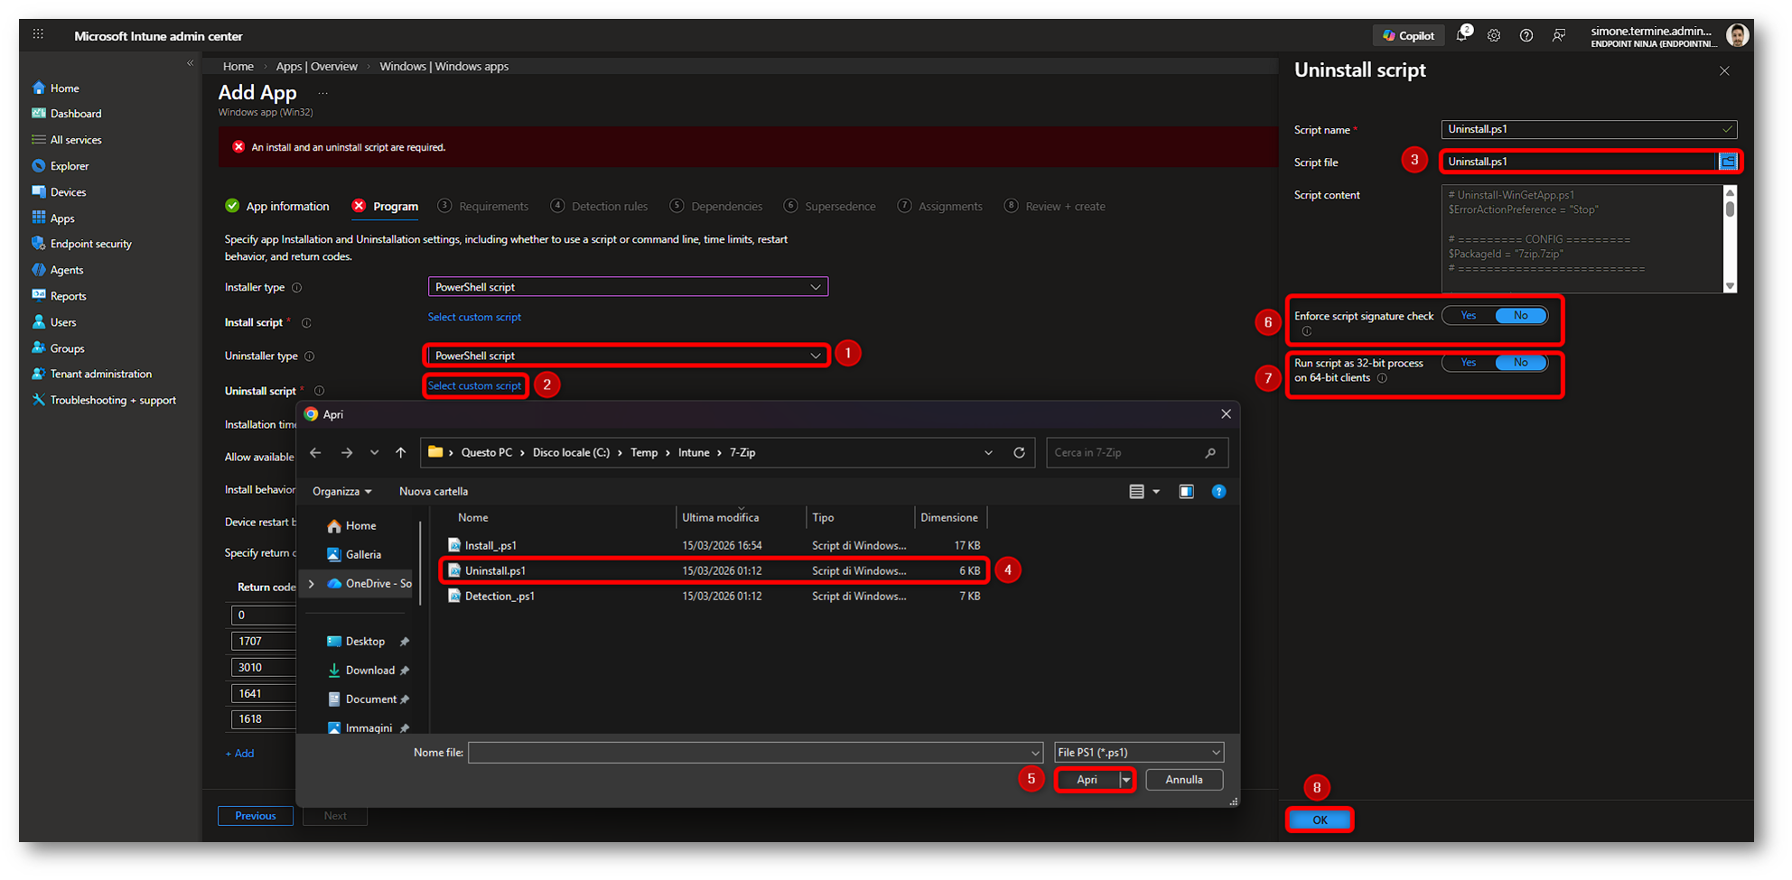
Task: Expand the OneDrive tree node
Action: (x=312, y=584)
